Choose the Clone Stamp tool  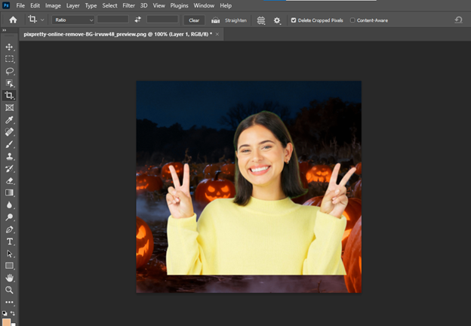[x=10, y=156]
